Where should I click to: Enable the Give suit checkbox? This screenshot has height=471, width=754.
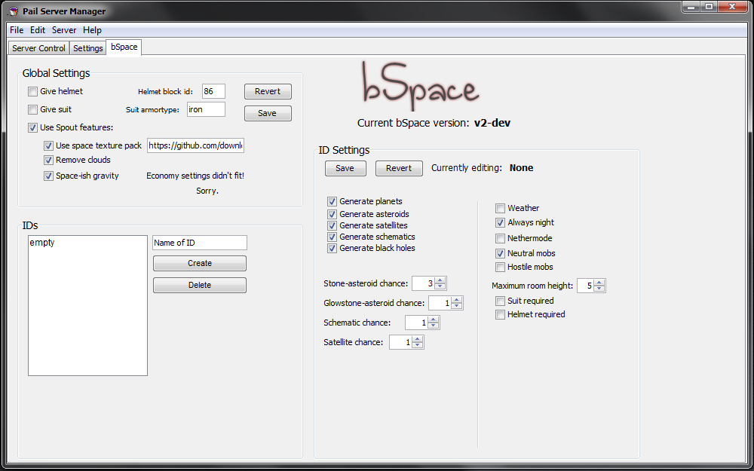[32, 109]
